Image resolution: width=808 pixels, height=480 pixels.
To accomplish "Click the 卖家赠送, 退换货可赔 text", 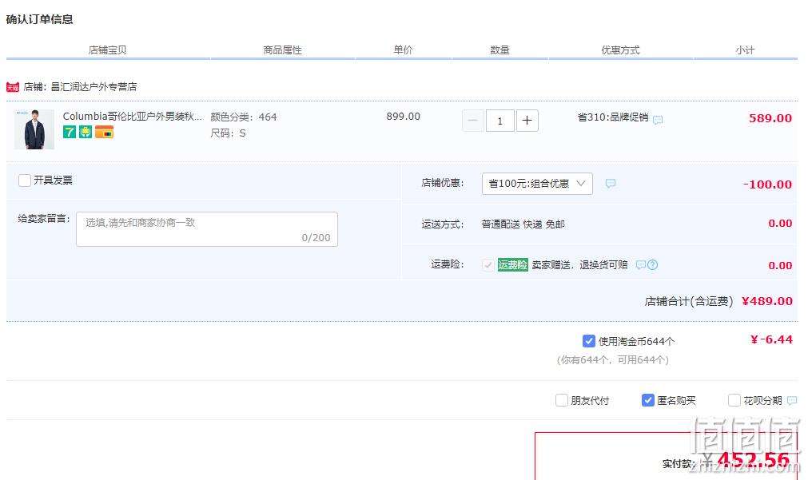I will 579,264.
